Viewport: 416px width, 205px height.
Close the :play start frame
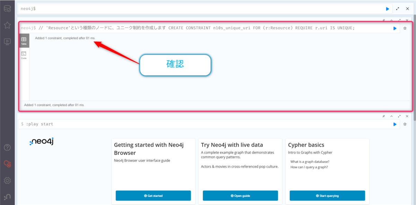click(407, 116)
